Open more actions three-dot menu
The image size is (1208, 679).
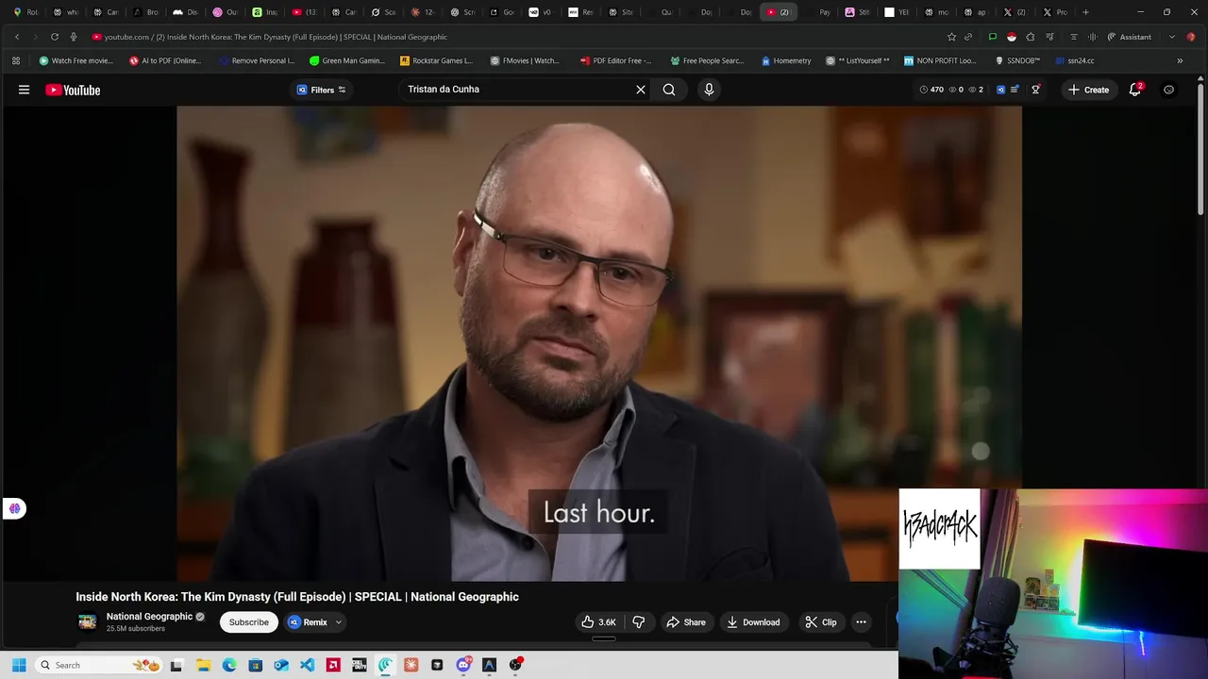tap(861, 622)
